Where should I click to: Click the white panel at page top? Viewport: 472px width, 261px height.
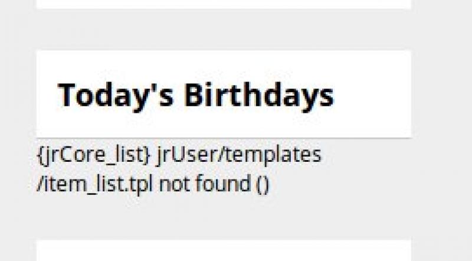(223, 4)
